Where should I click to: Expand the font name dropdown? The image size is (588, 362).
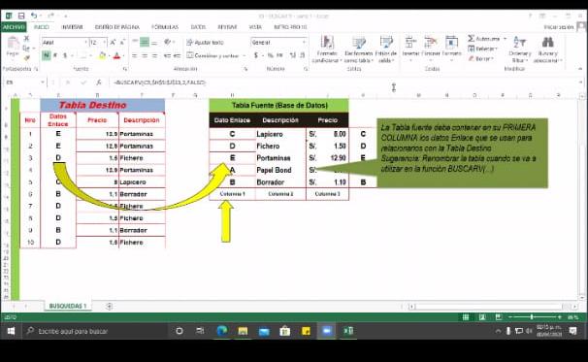[85, 43]
